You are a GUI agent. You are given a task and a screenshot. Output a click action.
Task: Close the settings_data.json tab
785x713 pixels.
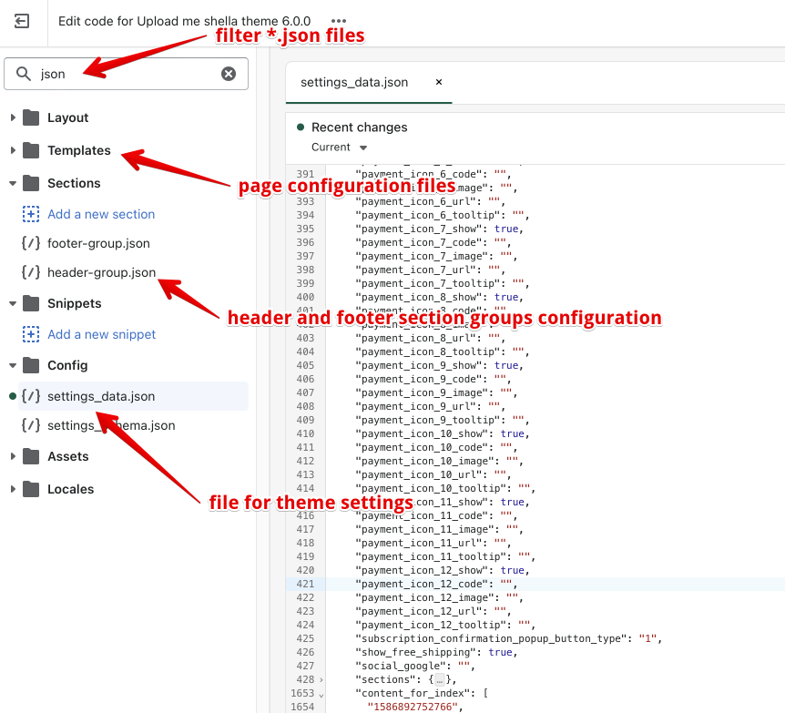click(x=439, y=82)
